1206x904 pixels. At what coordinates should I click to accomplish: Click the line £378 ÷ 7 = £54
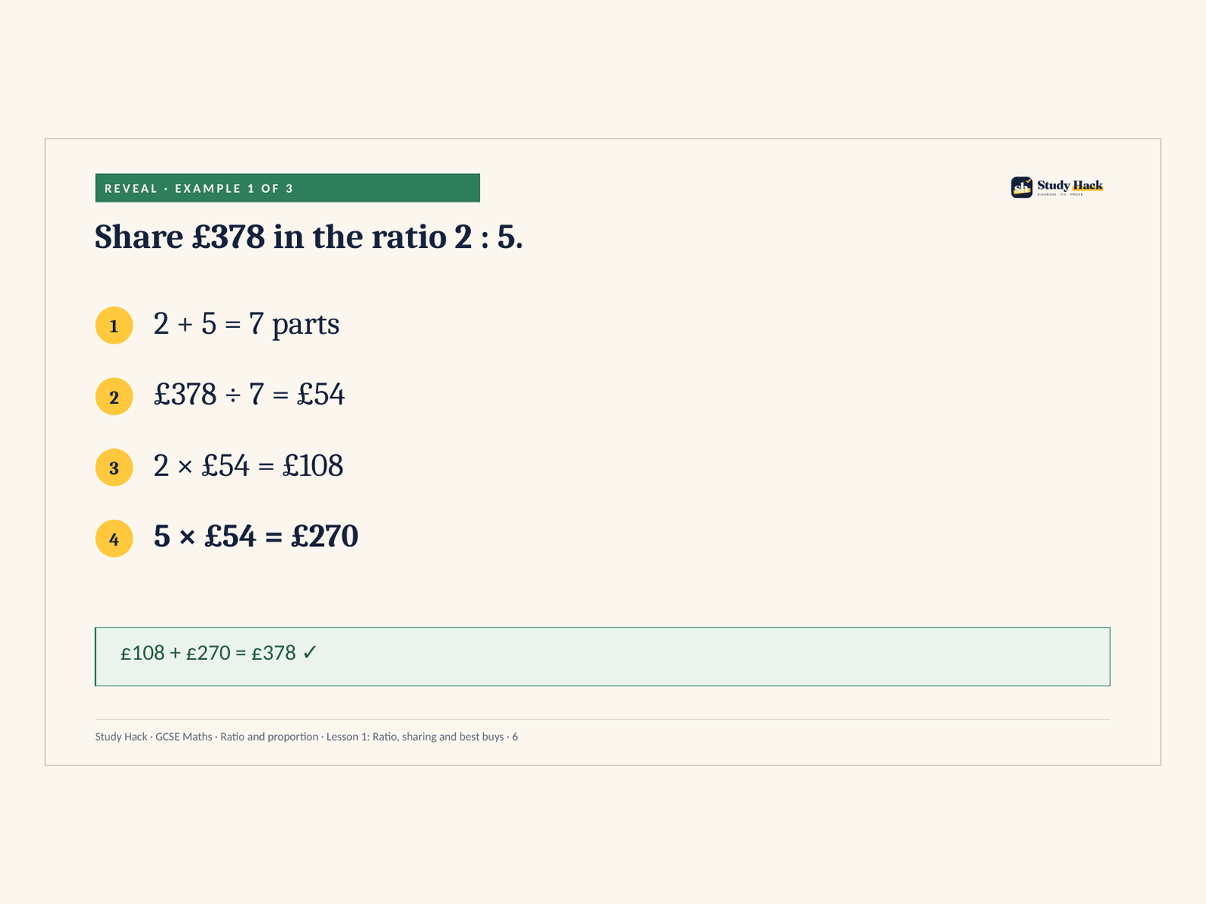pyautogui.click(x=249, y=394)
